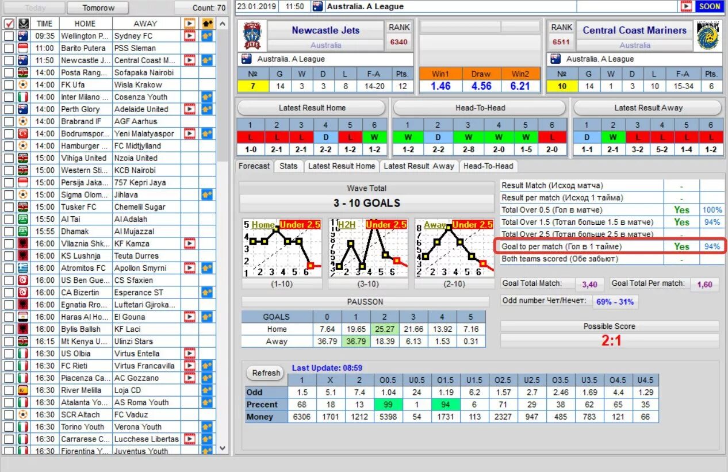728x472 pixels.
Task: Click the Tomorrow button
Action: point(98,7)
